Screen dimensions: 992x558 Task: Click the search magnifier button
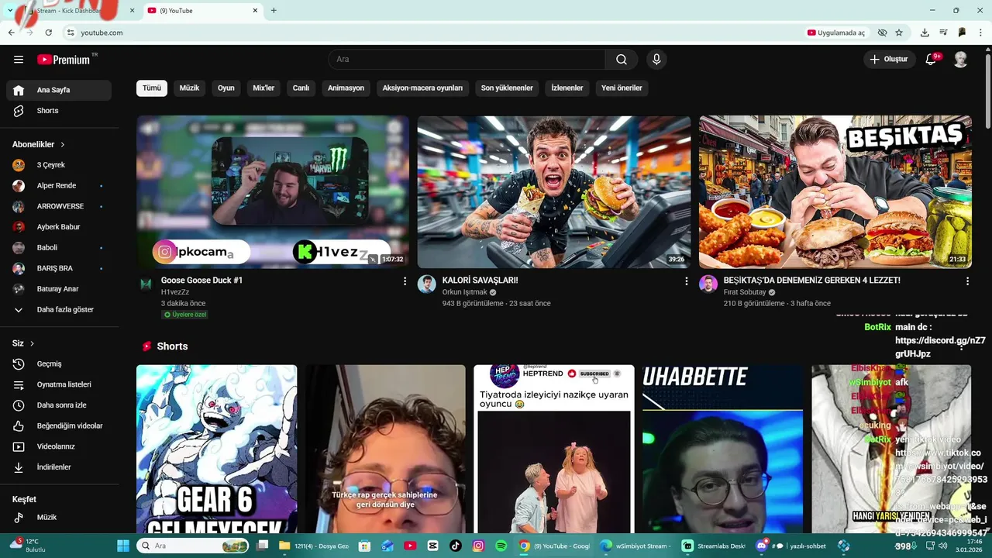coord(622,60)
